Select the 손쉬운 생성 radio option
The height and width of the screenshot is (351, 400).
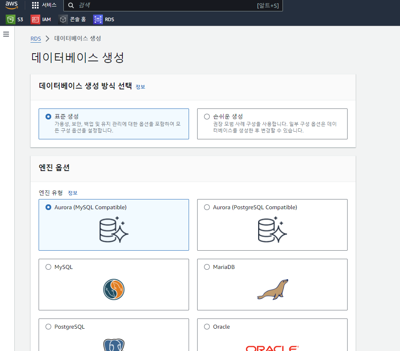(207, 117)
